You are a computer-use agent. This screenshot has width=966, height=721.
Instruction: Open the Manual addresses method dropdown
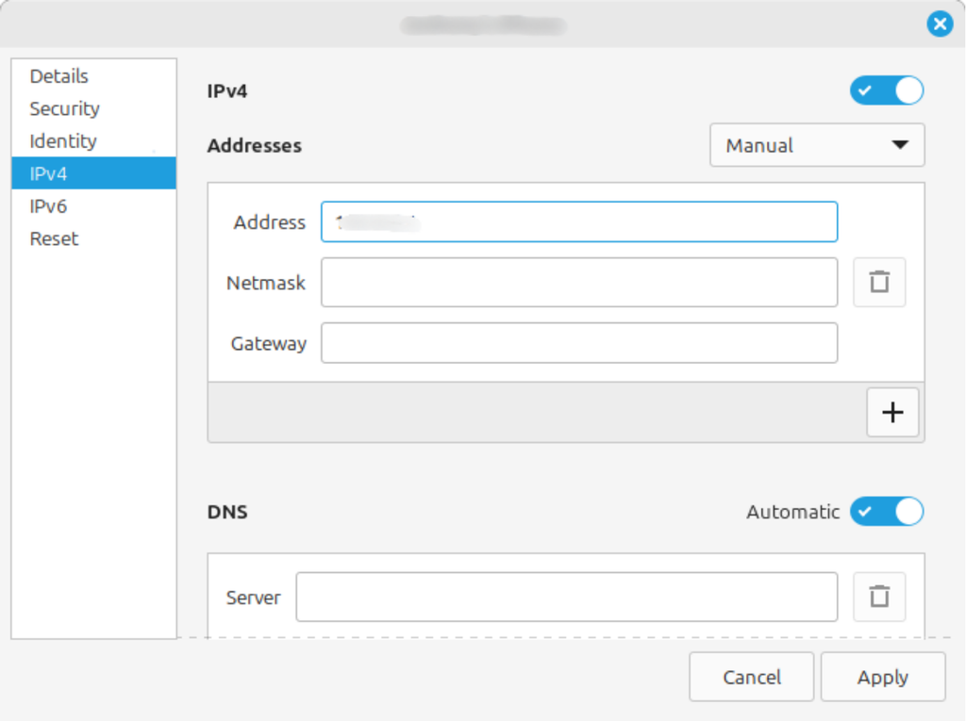click(x=817, y=145)
